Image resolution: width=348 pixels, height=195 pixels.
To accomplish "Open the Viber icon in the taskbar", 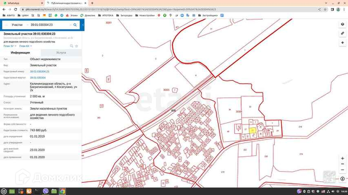I will click(x=46, y=191).
